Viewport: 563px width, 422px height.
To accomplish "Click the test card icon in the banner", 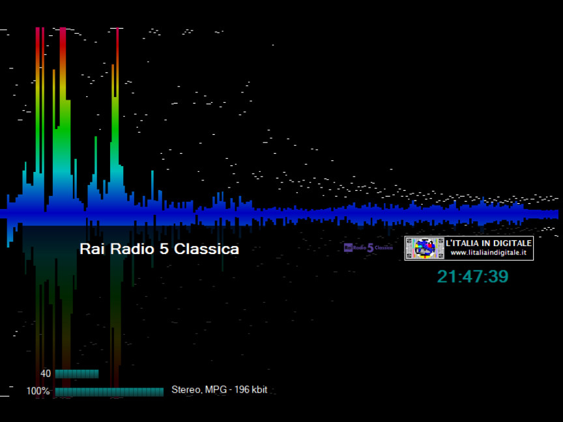I will (424, 248).
